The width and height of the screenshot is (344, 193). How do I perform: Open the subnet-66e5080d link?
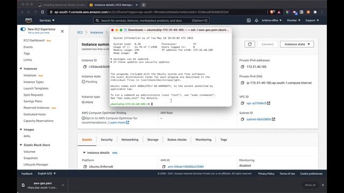click(259, 119)
